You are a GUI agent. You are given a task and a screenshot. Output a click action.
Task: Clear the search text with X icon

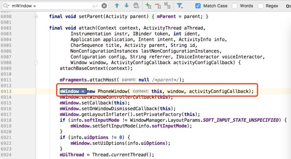pos(104,6)
